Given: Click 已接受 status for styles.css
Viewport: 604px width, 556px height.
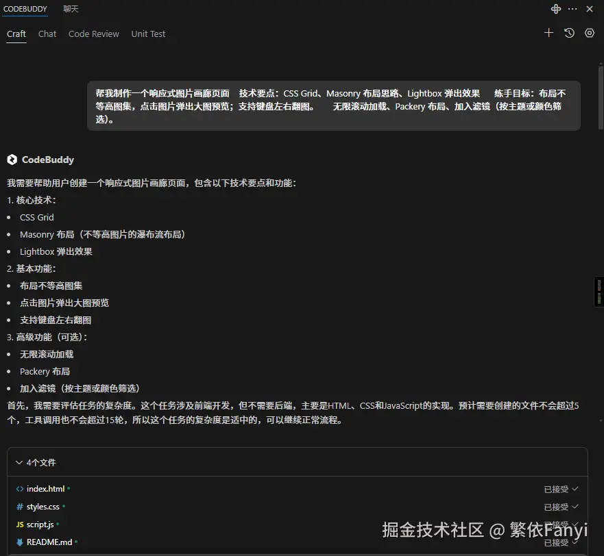Looking at the screenshot, I should 561,507.
